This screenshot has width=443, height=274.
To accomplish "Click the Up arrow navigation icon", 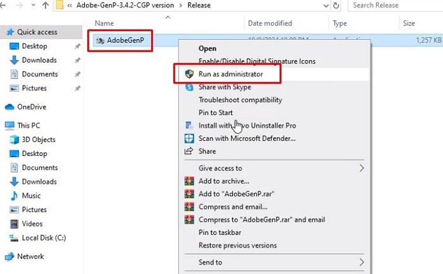I will coord(45,5).
